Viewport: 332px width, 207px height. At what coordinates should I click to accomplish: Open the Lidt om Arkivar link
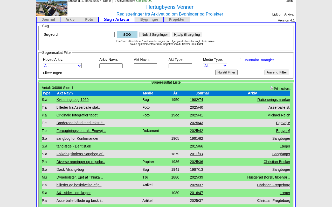pos(283,14)
